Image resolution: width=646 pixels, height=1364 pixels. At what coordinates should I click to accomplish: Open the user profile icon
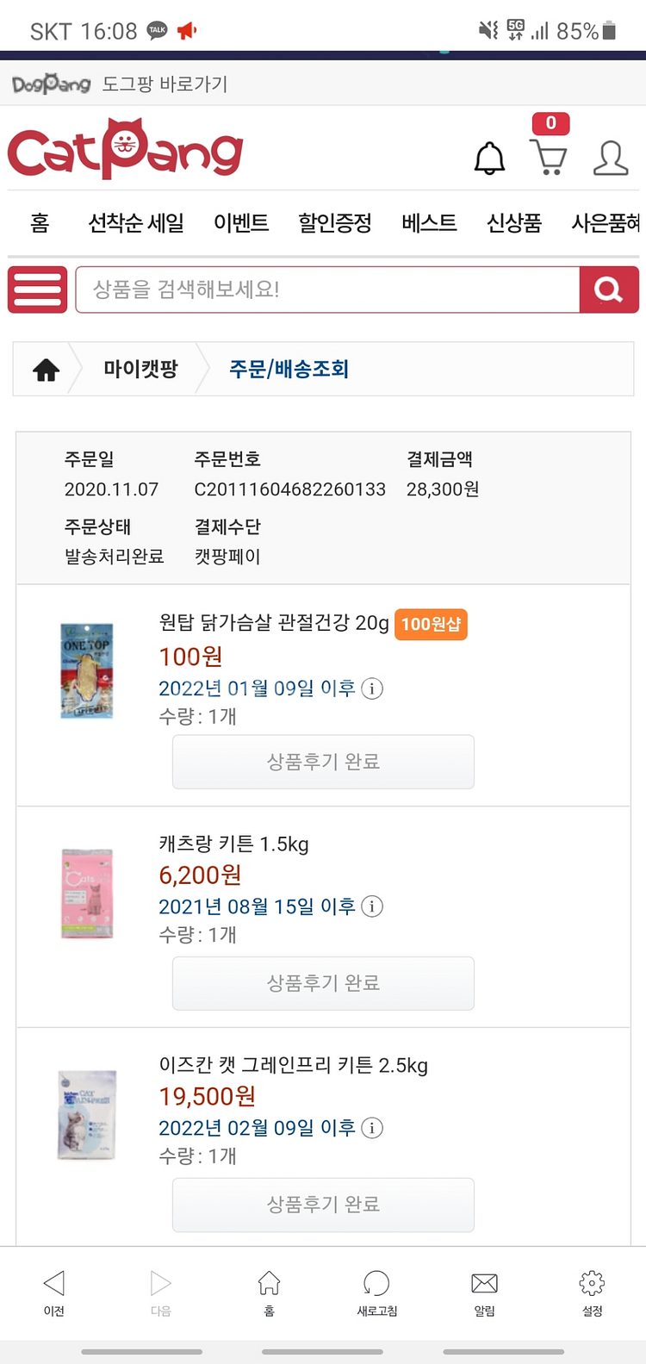611,159
